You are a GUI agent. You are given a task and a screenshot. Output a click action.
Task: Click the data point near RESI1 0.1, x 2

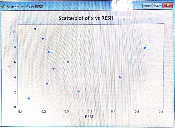(x=78, y=92)
